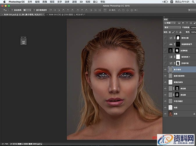The height and width of the screenshot is (146, 196).
Task: Select the Move tool icon in options bar
Action: (x=4, y=10)
